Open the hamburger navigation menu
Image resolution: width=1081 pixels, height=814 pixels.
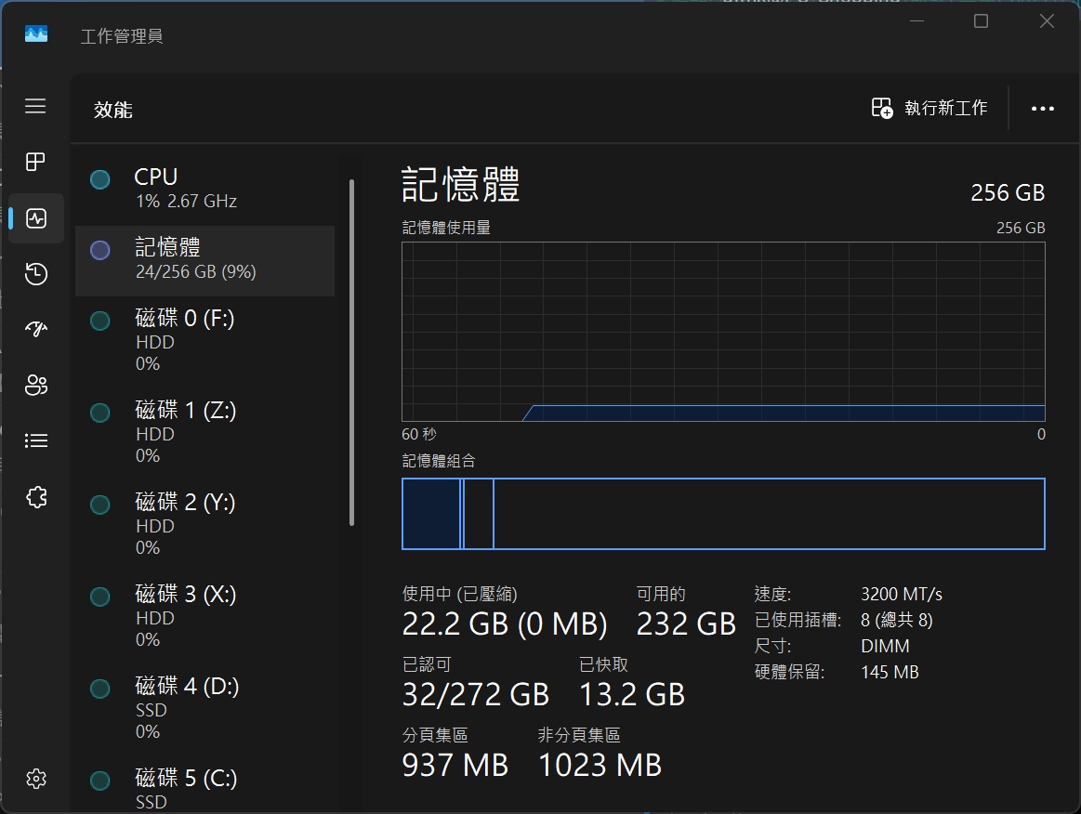35,106
